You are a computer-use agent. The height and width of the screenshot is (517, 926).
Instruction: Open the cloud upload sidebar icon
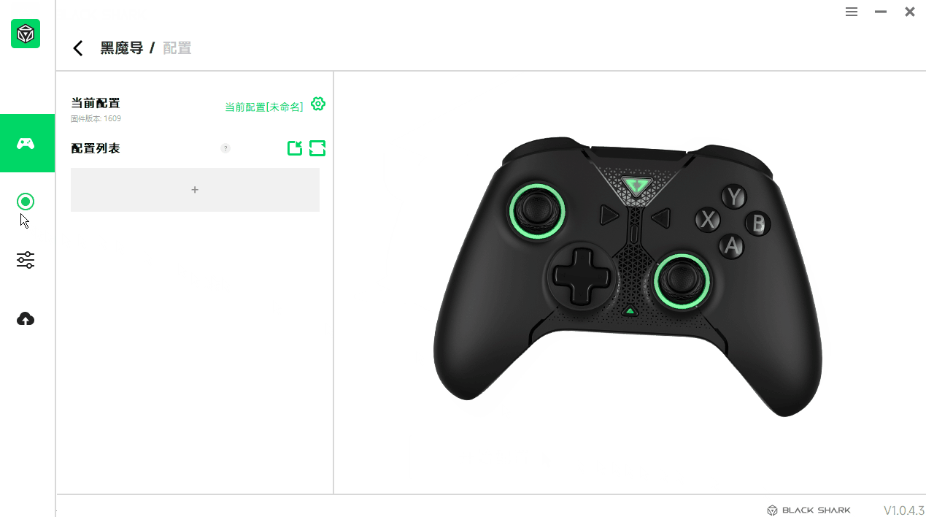click(x=26, y=319)
